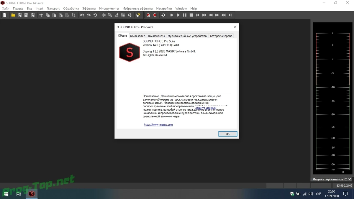Click the Sound Forge taskbar icon

point(32,194)
